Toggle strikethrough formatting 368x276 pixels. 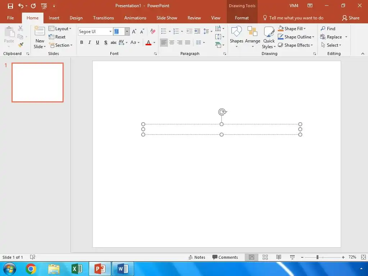pyautogui.click(x=114, y=42)
